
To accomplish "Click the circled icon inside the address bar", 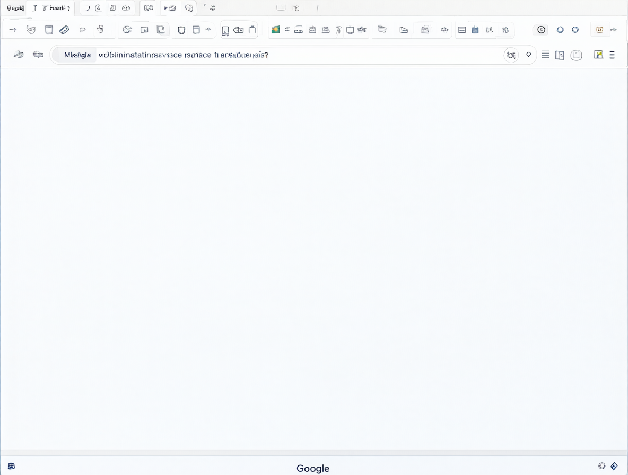I will (x=511, y=55).
